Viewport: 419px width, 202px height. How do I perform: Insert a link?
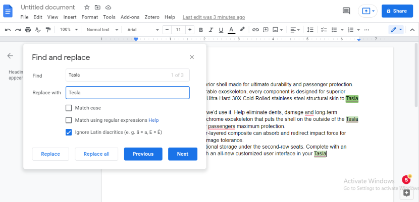(255, 30)
